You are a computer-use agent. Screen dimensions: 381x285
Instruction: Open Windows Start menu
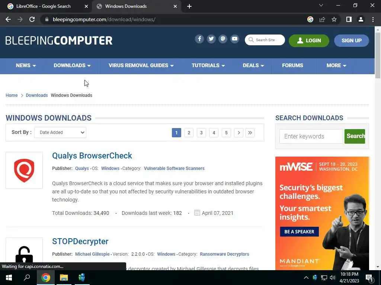click(x=9, y=278)
